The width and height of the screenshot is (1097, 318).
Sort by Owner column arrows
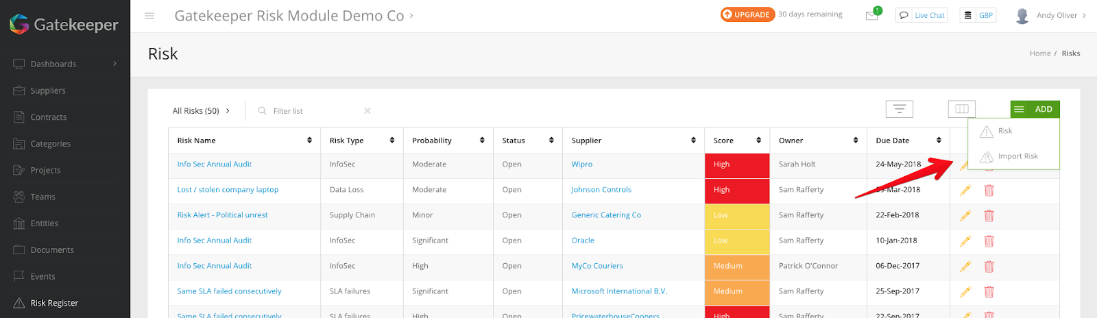point(856,140)
